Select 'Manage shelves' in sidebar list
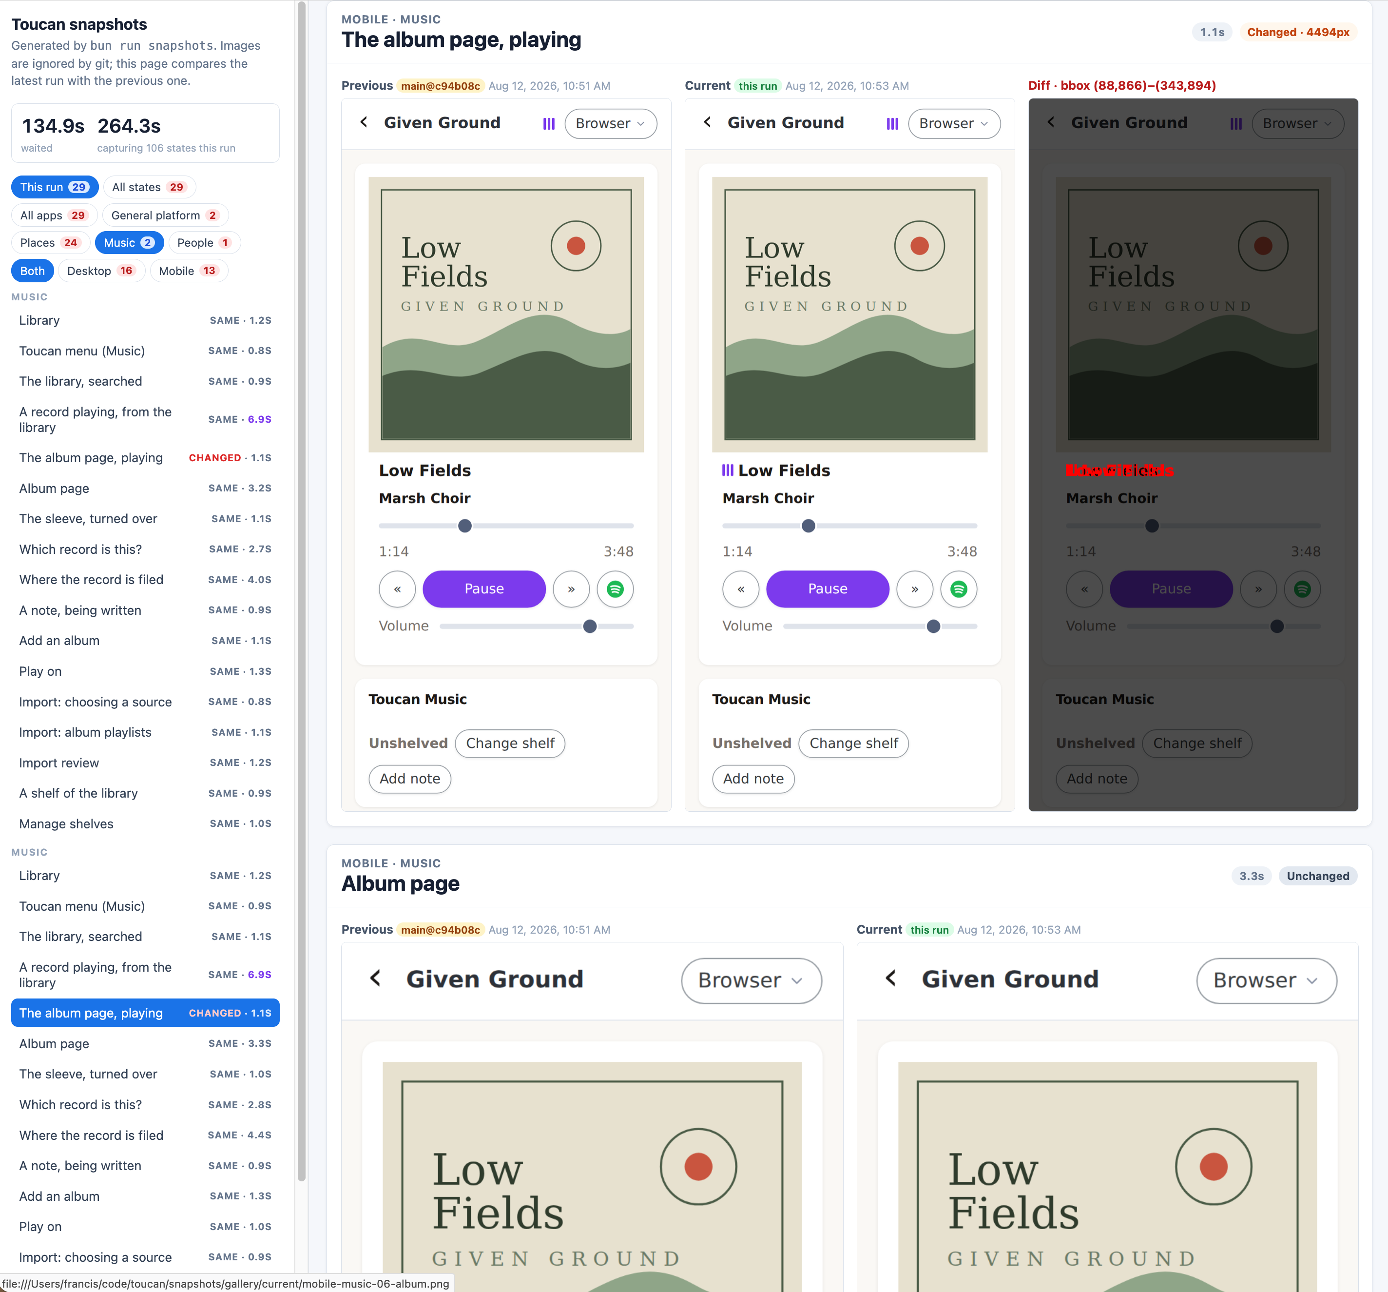 pyautogui.click(x=145, y=823)
